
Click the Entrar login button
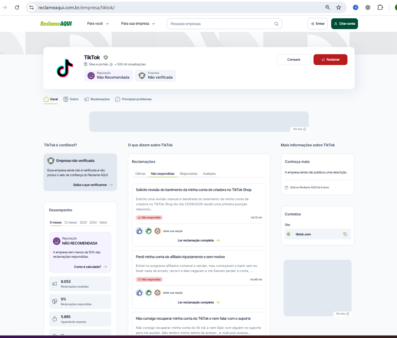click(318, 24)
